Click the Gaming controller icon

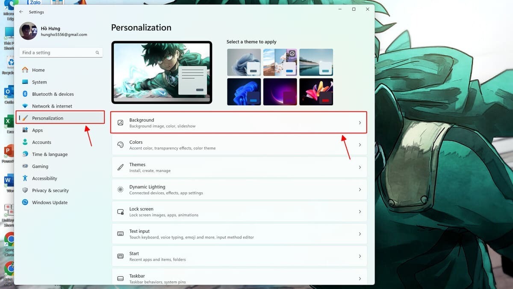[x=25, y=166]
